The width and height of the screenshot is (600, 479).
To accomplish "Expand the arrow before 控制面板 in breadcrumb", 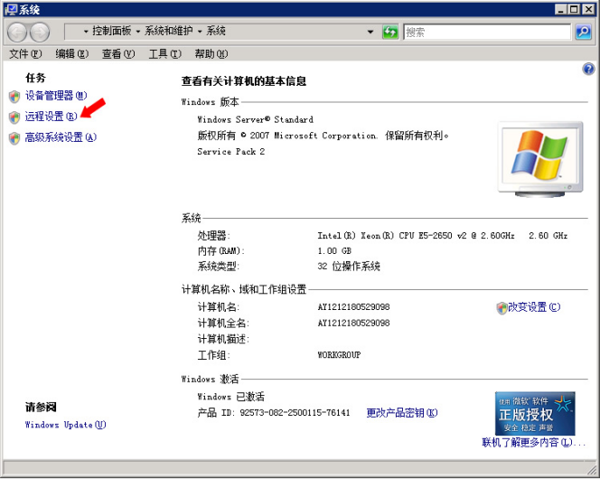I will (x=86, y=32).
